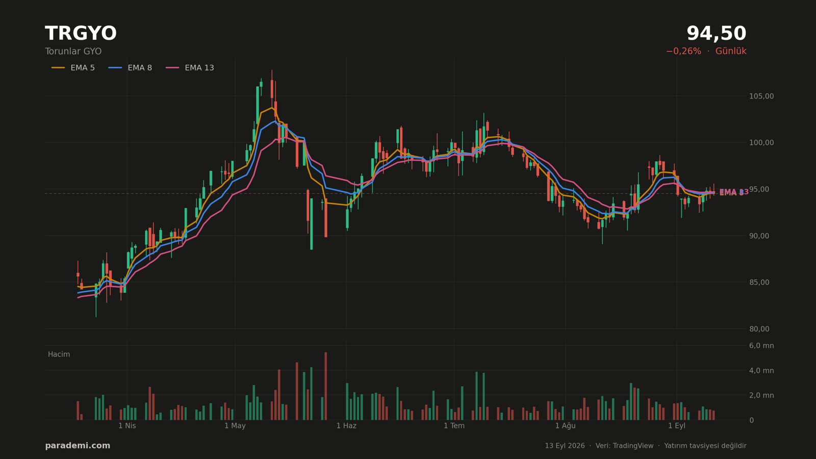
Task: Click the 13 Eyl 2026 TradingView footer text
Action: point(646,446)
